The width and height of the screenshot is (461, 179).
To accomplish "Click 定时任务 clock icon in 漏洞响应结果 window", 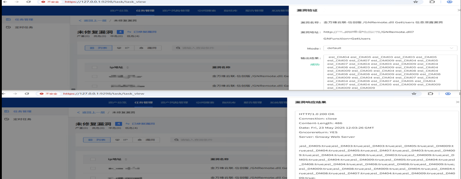I will pos(7,119).
